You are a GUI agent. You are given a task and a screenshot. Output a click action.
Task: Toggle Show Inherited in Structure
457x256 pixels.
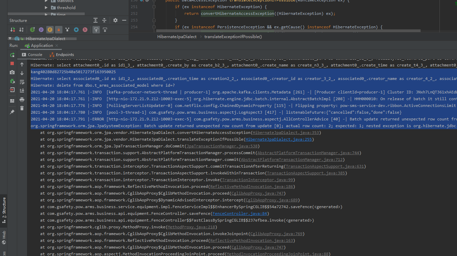click(32, 30)
